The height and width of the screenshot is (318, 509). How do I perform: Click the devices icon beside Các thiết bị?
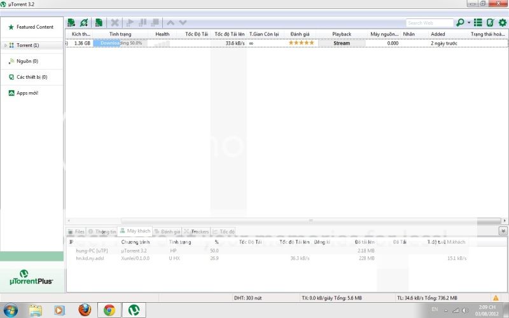coord(11,77)
